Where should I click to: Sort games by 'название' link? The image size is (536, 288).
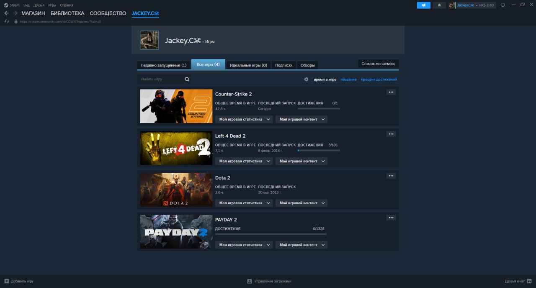[348, 80]
